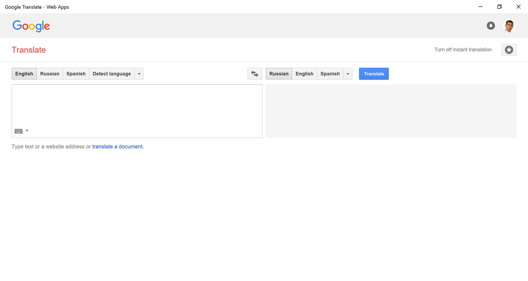
Task: Open the notifications bell icon
Action: tap(491, 26)
